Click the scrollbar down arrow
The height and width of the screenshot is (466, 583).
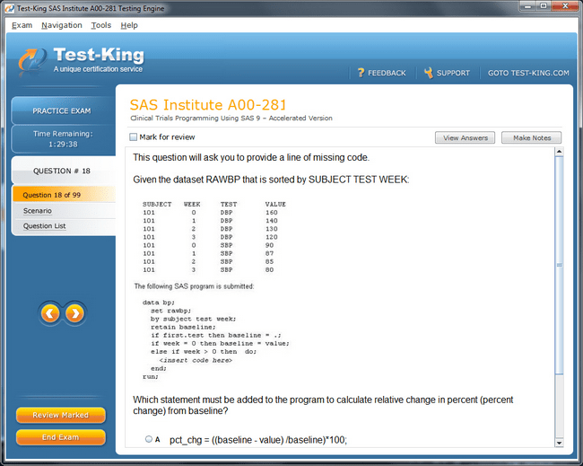pyautogui.click(x=559, y=443)
